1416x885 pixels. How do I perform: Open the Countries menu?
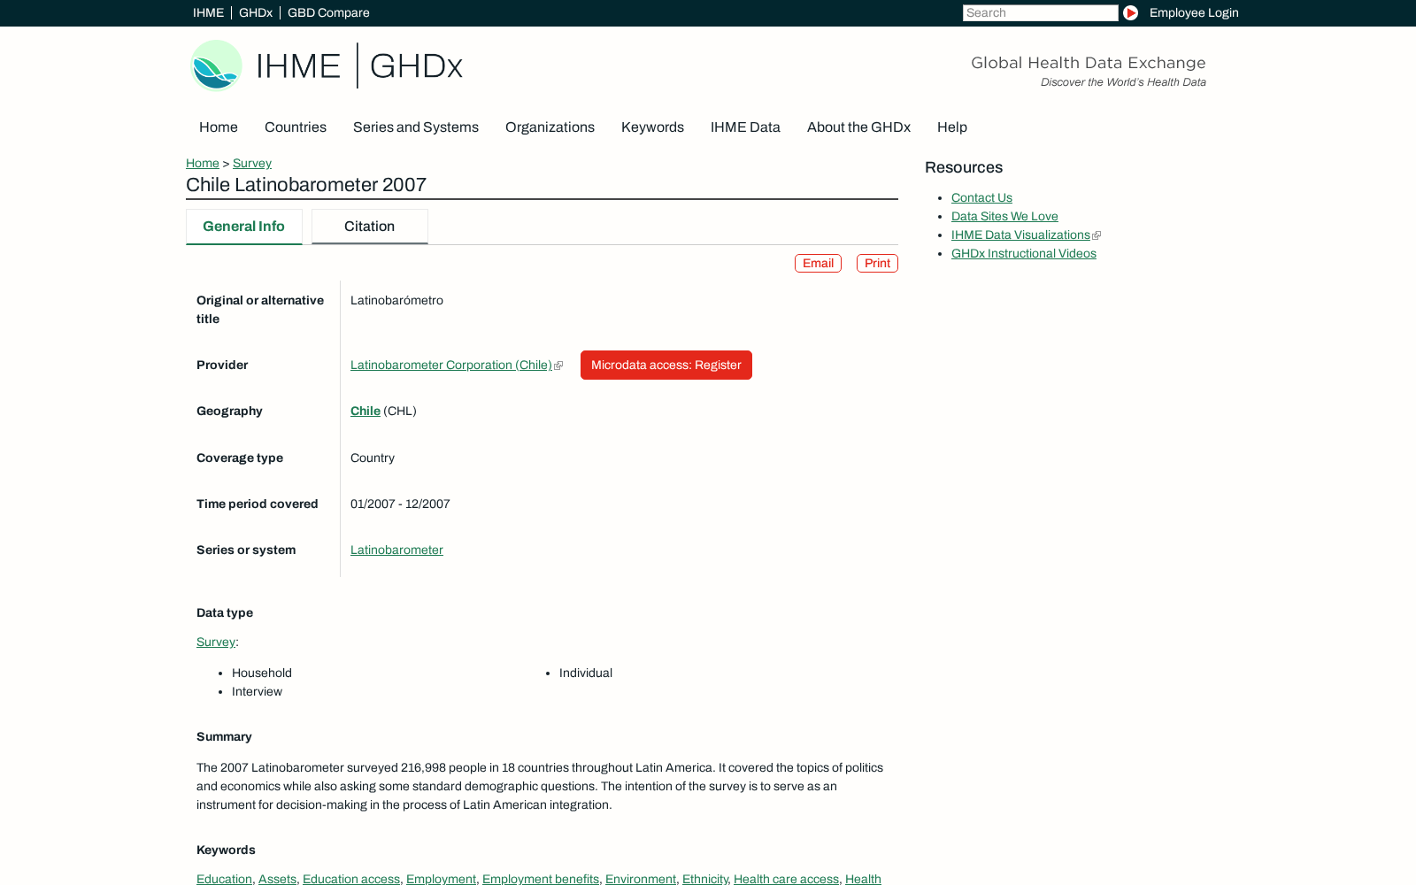[x=296, y=127]
